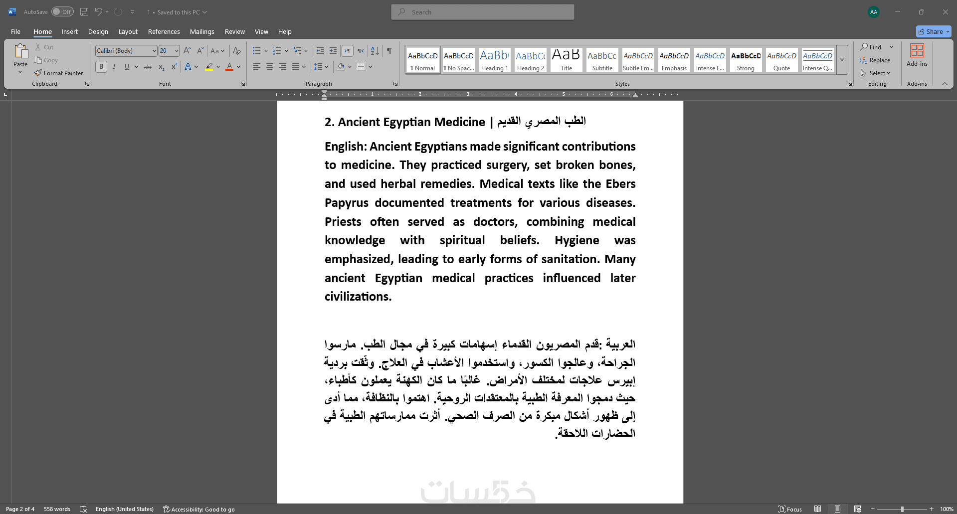This screenshot has width=957, height=514.
Task: Expand the Styles gallery
Action: coord(842,60)
